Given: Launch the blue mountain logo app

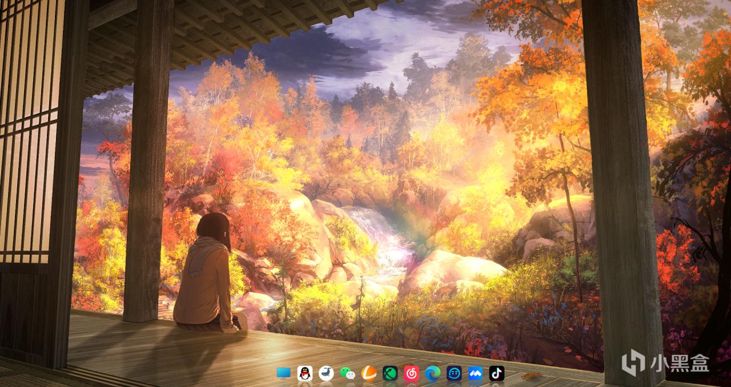Looking at the screenshot, I should coord(475,373).
